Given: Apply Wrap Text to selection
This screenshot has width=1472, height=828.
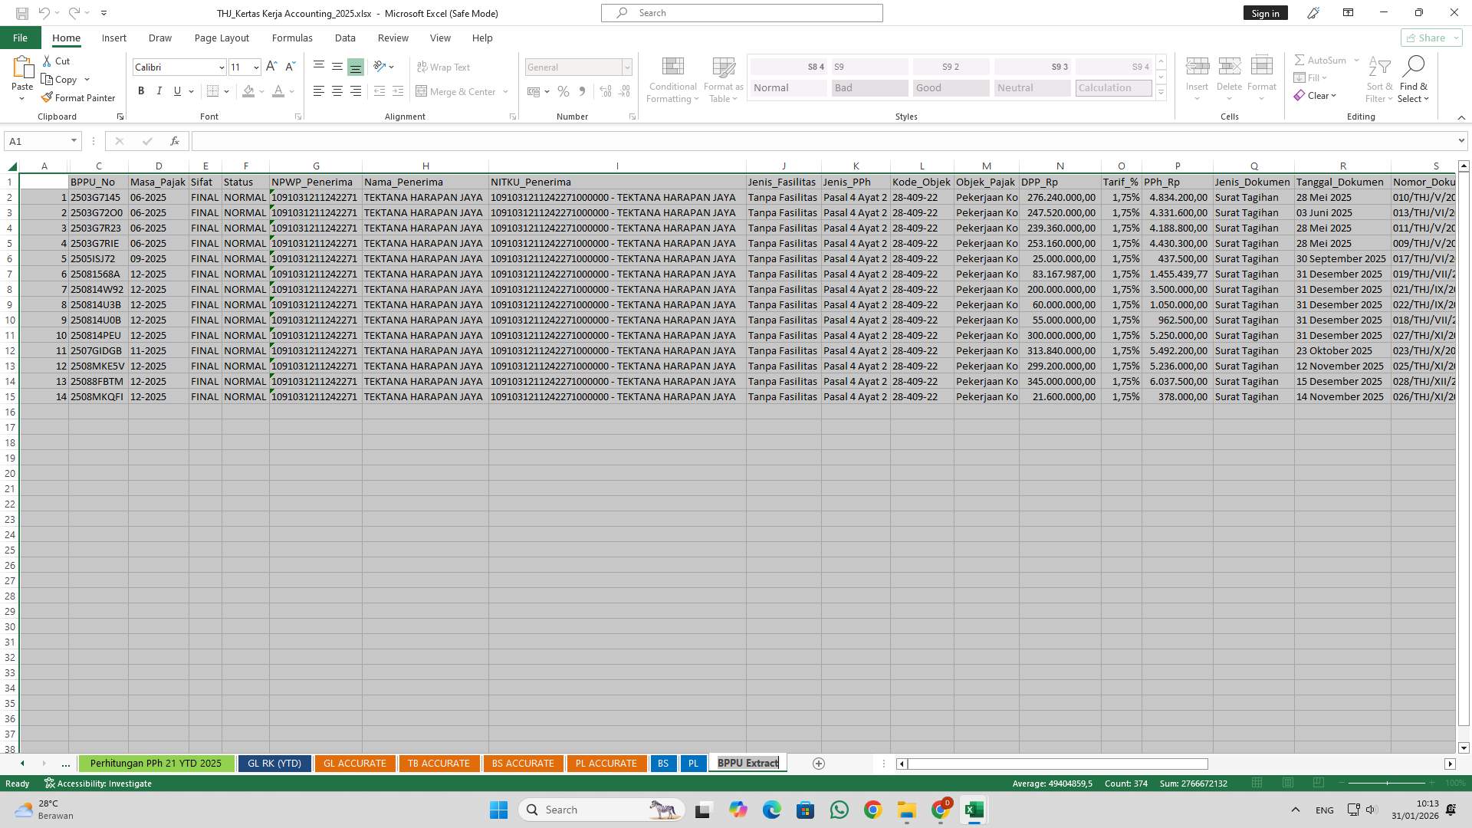Looking at the screenshot, I should point(444,67).
